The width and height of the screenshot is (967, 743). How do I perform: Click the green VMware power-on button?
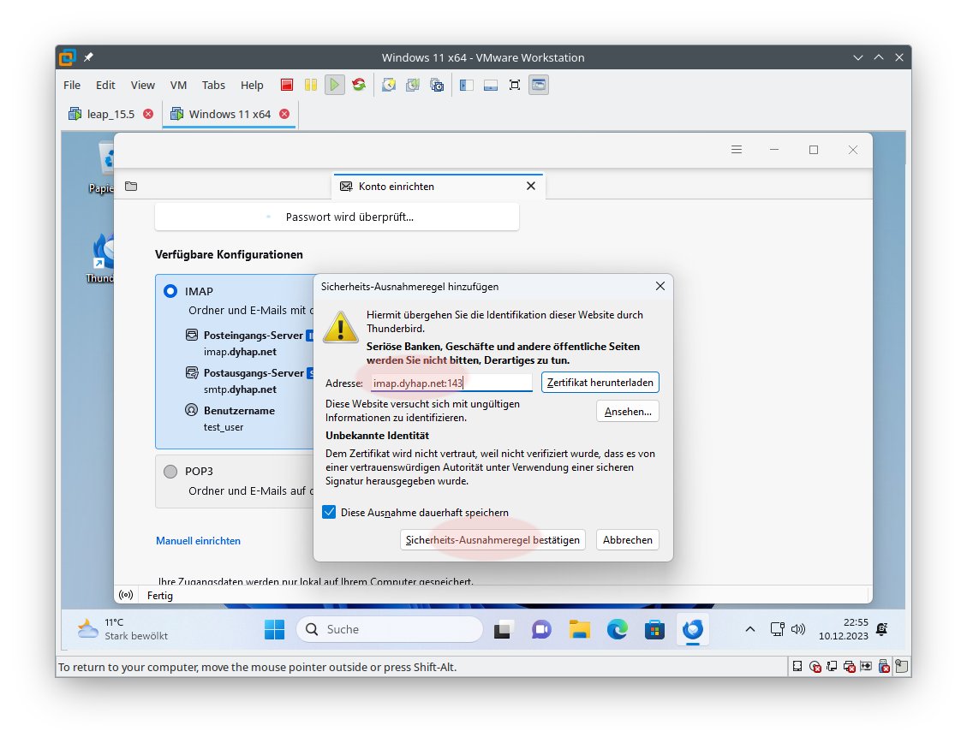click(x=334, y=85)
